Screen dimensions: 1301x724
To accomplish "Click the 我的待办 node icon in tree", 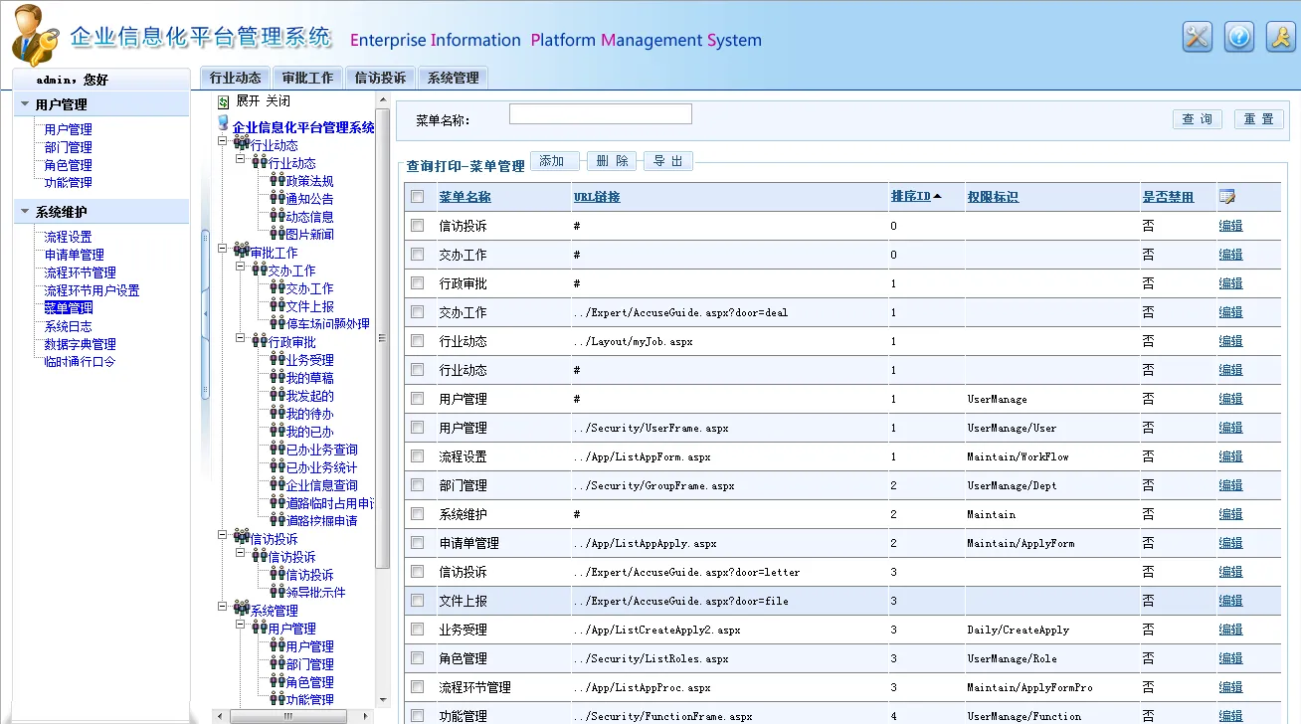I will pyautogui.click(x=278, y=414).
